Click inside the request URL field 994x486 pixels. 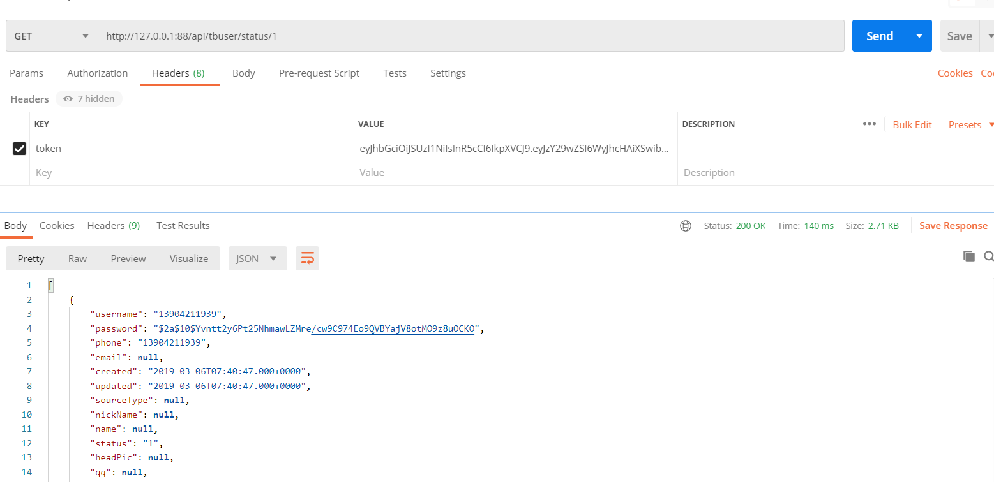click(447, 36)
